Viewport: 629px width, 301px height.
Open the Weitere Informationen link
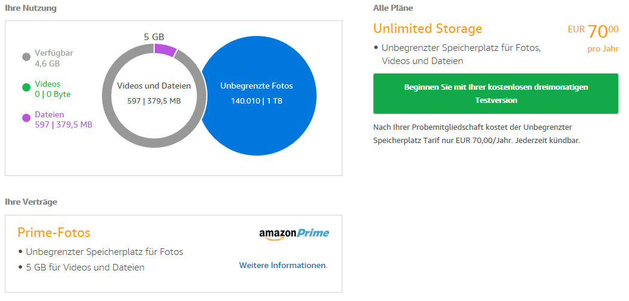coord(283,265)
